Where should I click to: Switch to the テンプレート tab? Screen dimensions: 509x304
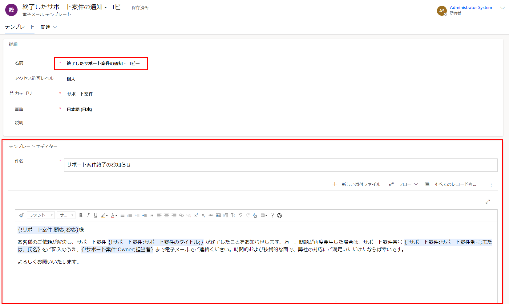[20, 27]
